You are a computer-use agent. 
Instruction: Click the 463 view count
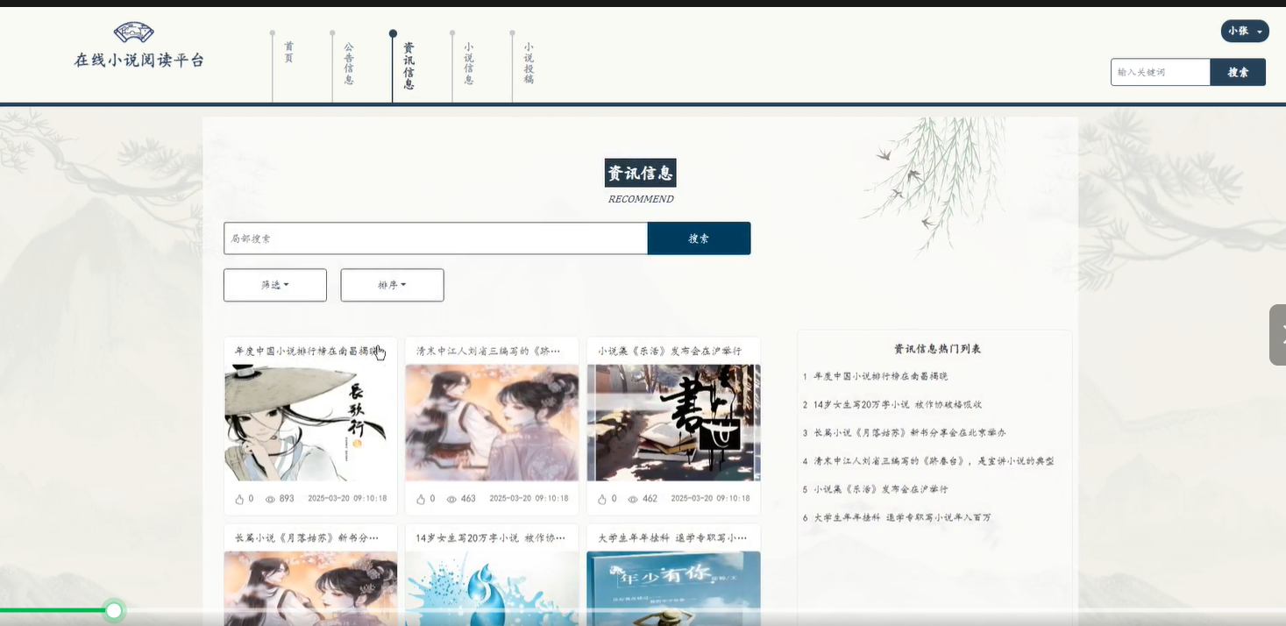click(x=468, y=499)
